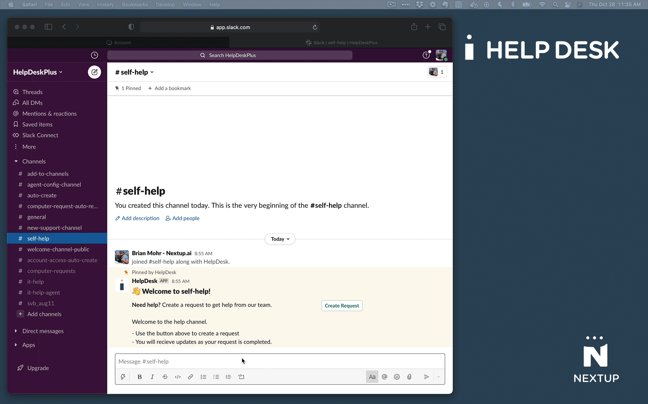Mention someone with the @ icon
This screenshot has width=648, height=404.
pyautogui.click(x=385, y=377)
